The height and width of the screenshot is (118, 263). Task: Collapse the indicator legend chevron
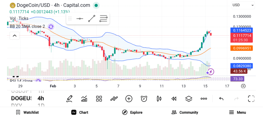click(x=14, y=36)
